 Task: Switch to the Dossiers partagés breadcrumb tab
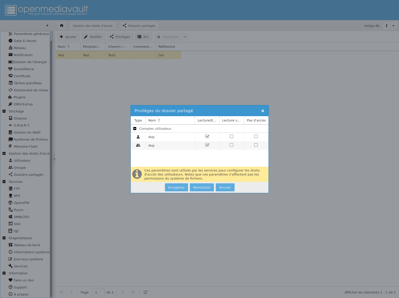[x=139, y=26]
